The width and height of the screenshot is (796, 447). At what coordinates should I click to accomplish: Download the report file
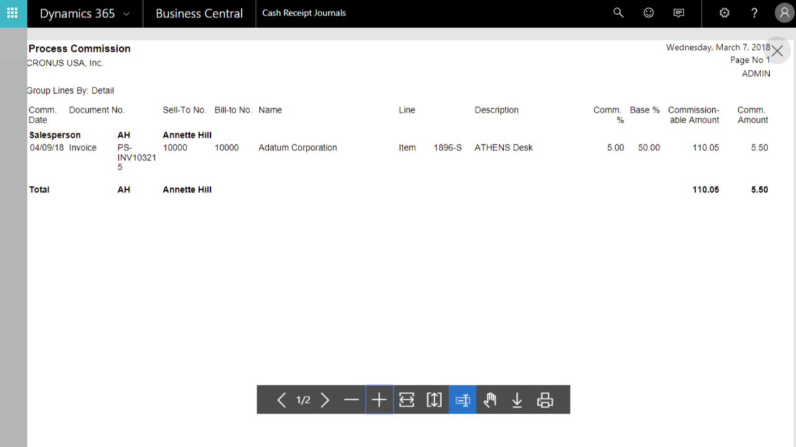coord(517,400)
